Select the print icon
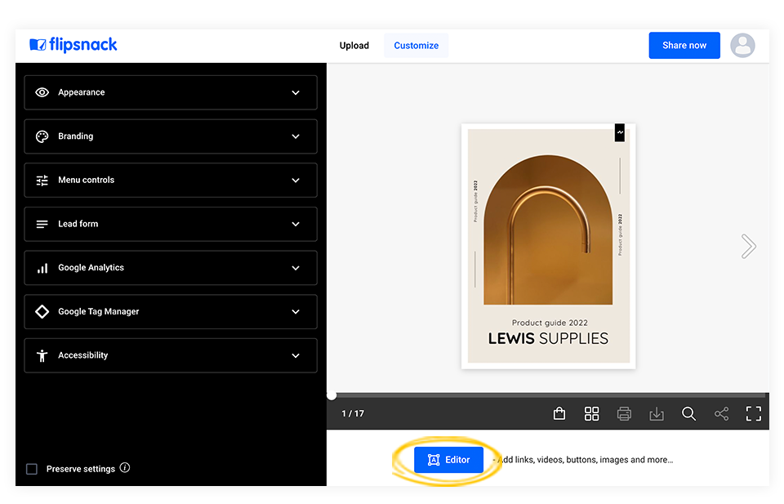The width and height of the screenshot is (784, 504). 624,413
